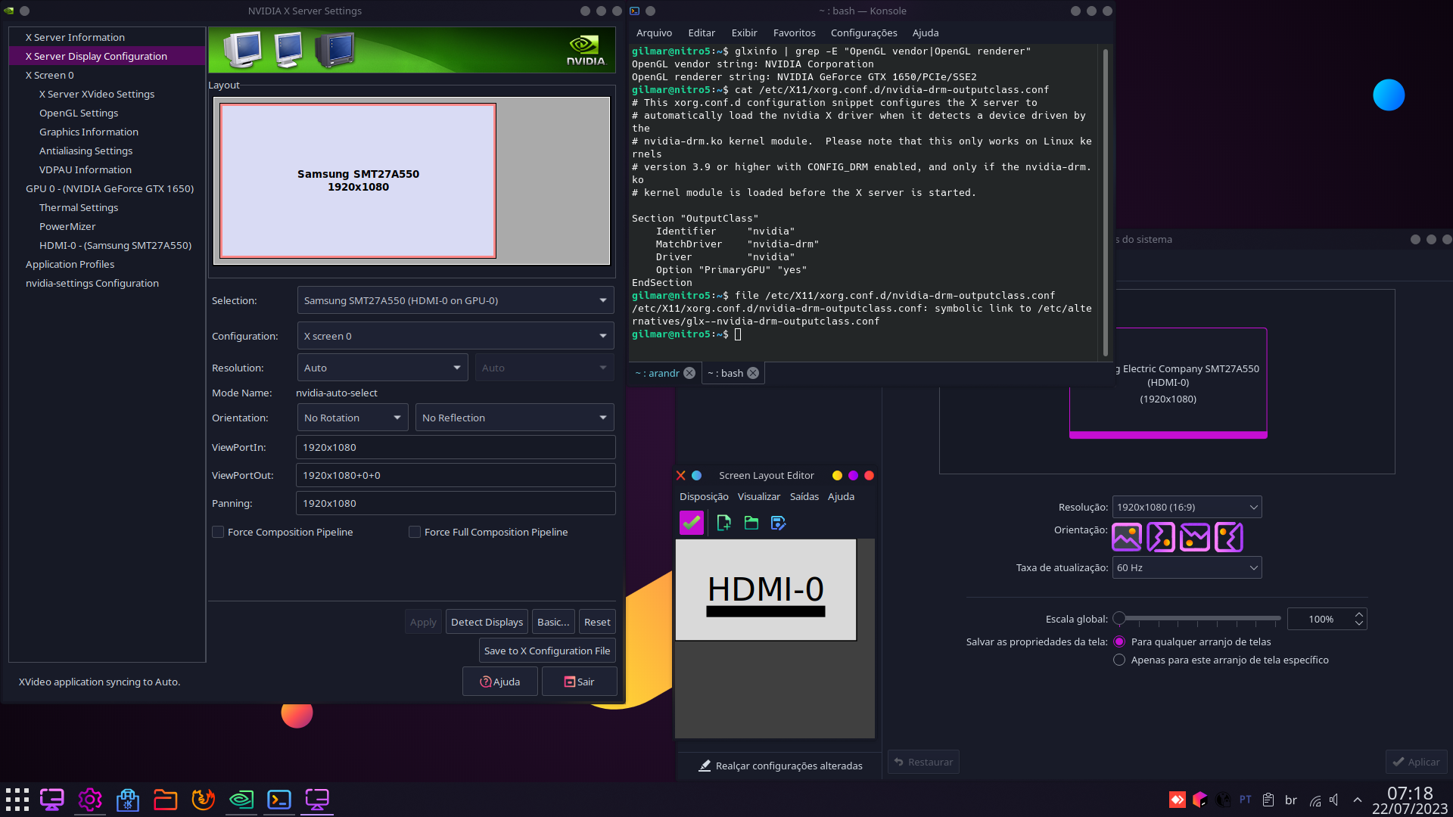The image size is (1453, 817).
Task: Click the new layout document icon
Action: pyautogui.click(x=723, y=523)
